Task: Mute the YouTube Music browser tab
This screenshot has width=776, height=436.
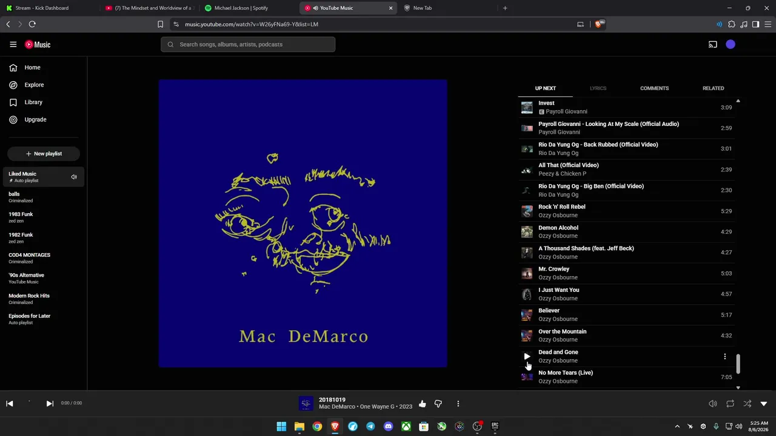Action: coord(315,8)
